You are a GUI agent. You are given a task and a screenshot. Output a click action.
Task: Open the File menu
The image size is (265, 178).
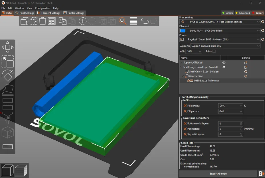(x=3, y=8)
